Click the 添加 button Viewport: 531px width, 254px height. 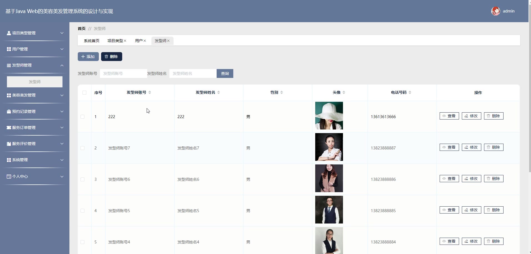click(x=88, y=57)
